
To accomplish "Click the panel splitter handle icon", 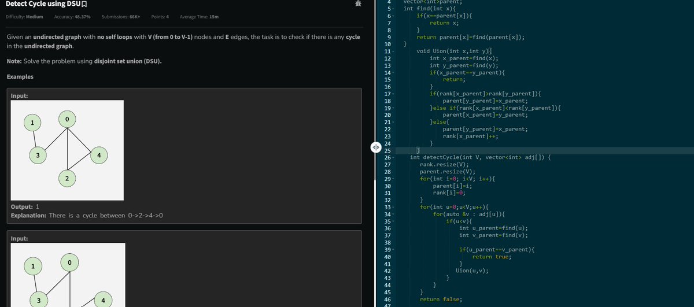I will click(x=375, y=147).
